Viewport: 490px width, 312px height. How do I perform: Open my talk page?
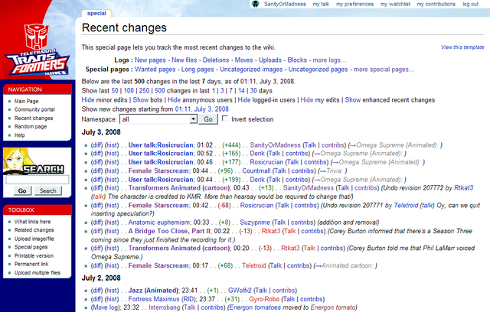321,4
